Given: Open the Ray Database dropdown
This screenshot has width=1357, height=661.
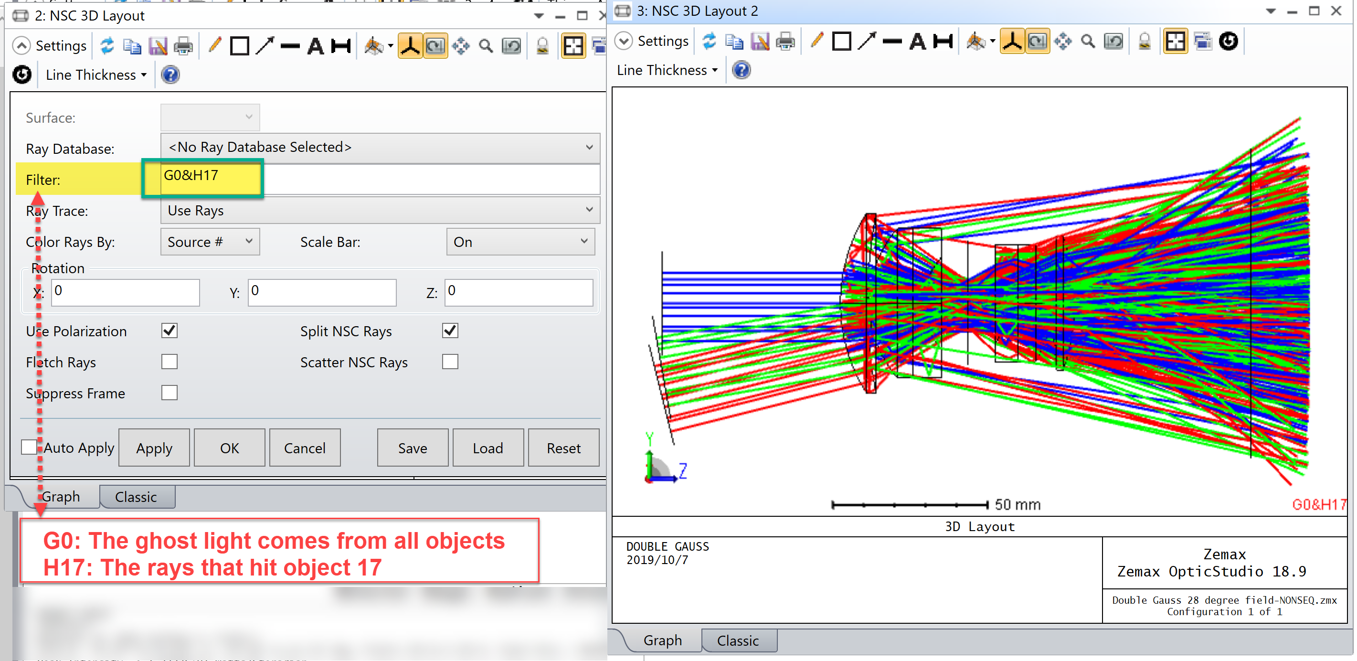Looking at the screenshot, I should tap(380, 148).
